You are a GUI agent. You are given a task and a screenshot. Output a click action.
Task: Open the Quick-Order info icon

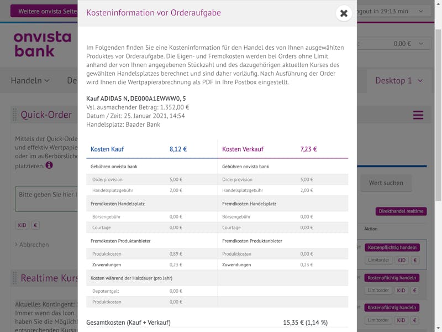pos(49,165)
